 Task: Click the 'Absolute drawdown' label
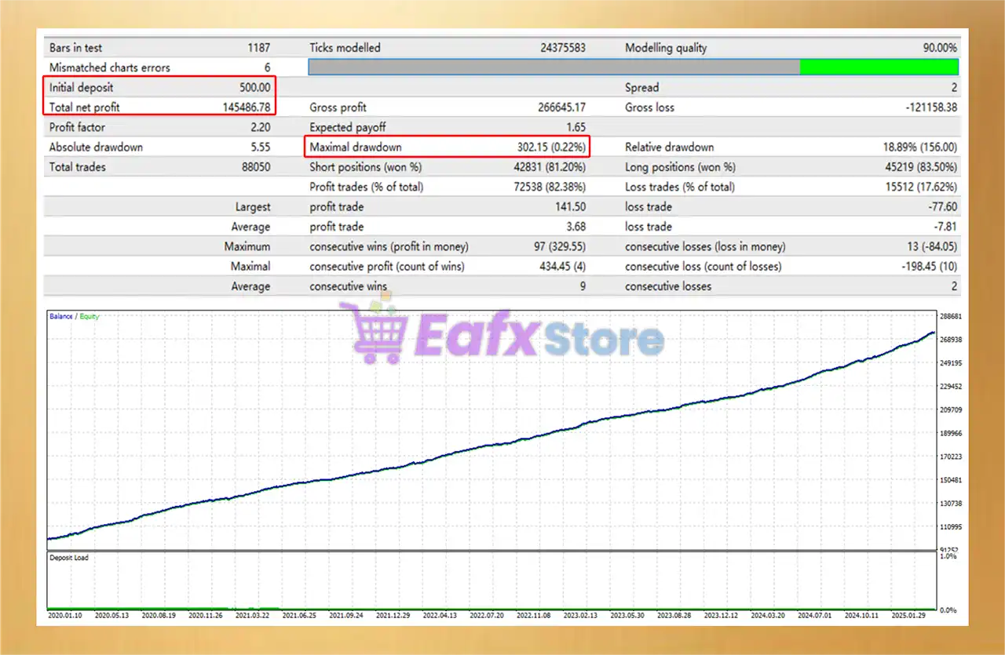click(x=96, y=147)
